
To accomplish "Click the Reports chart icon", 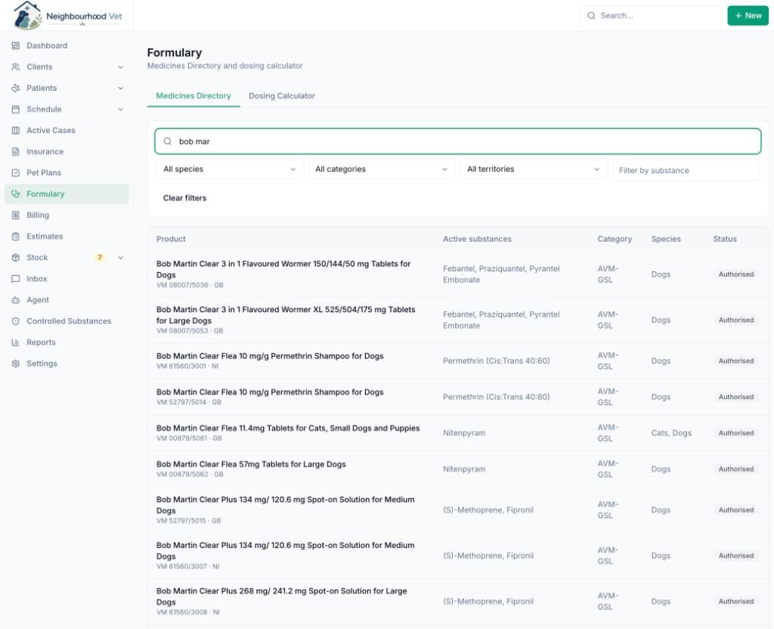I will coord(16,342).
